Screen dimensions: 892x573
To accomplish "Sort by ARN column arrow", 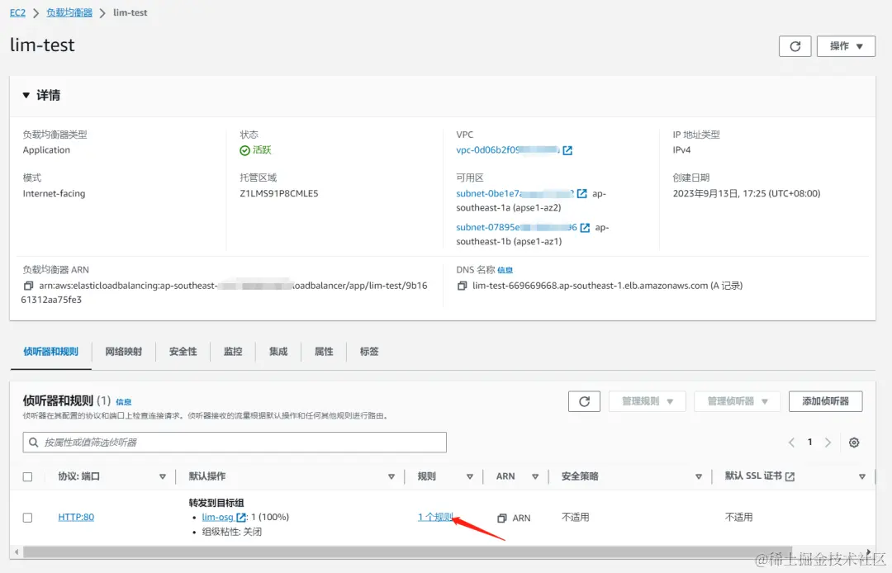I will [535, 477].
